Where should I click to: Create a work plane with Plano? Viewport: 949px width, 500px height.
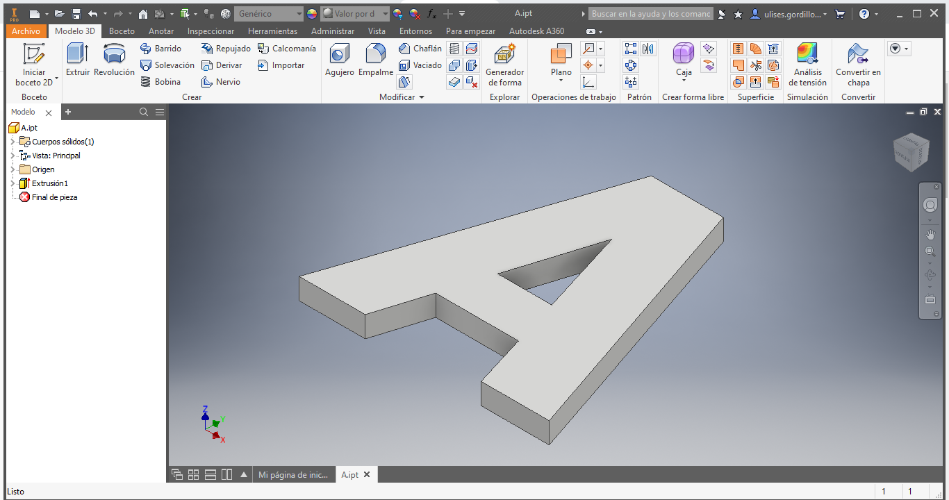(x=561, y=62)
